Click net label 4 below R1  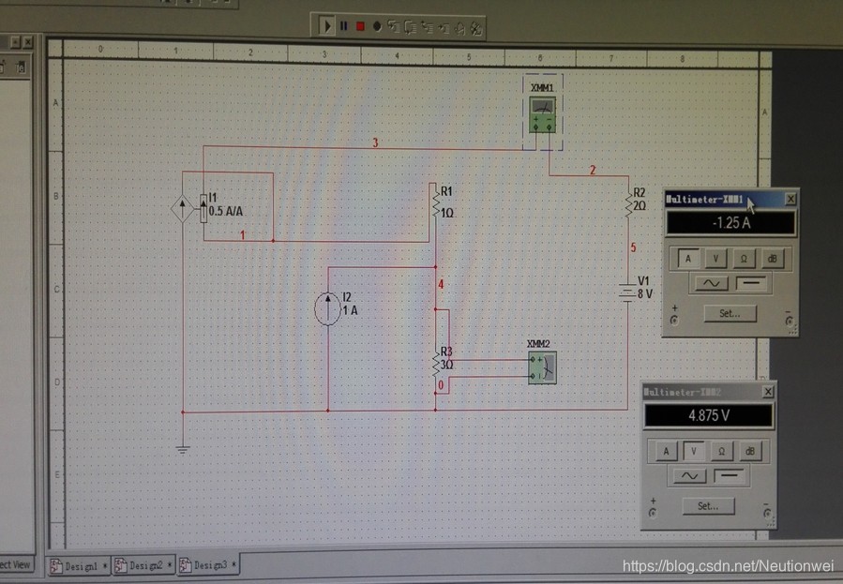[441, 284]
